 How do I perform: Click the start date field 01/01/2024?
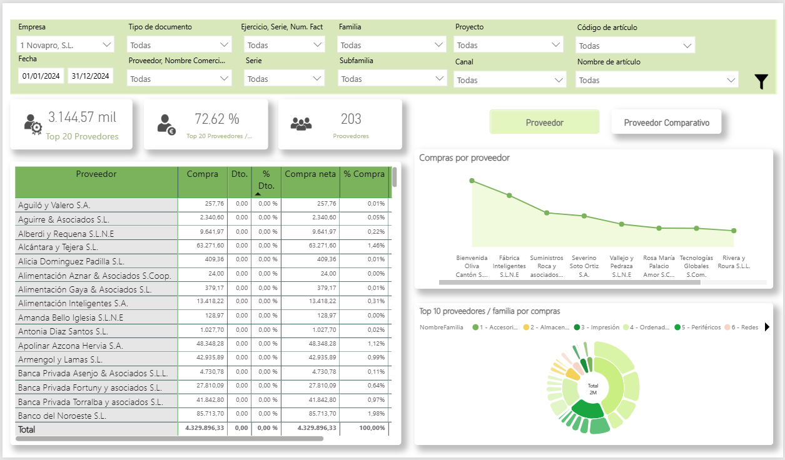coord(41,76)
